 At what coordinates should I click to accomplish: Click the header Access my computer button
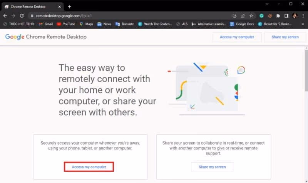[x=237, y=37]
